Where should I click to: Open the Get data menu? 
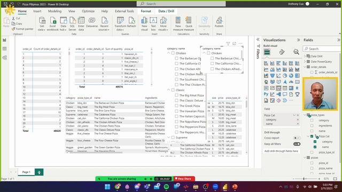point(42,24)
